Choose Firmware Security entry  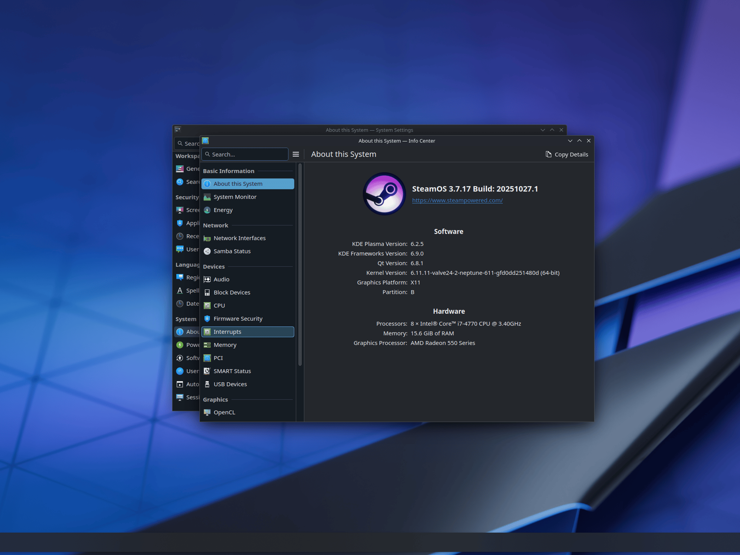248,319
